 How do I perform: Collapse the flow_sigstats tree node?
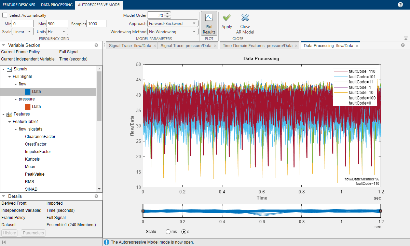pyautogui.click(x=16, y=129)
